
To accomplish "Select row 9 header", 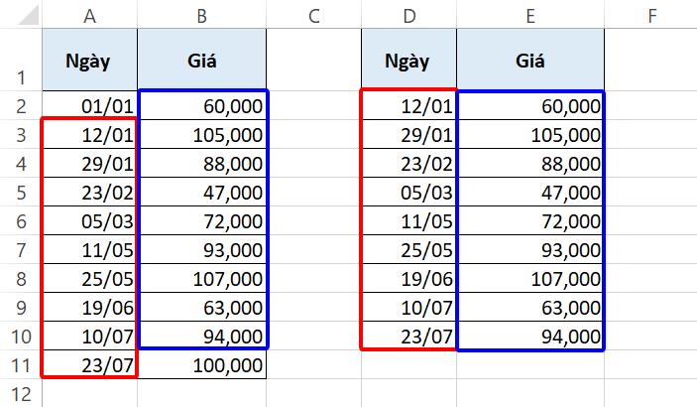I will pyautogui.click(x=21, y=307).
